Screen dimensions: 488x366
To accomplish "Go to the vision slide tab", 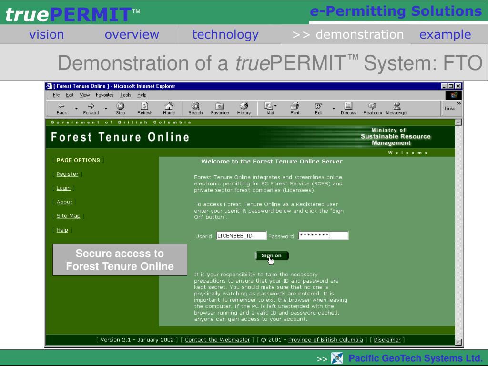I will pos(46,34).
